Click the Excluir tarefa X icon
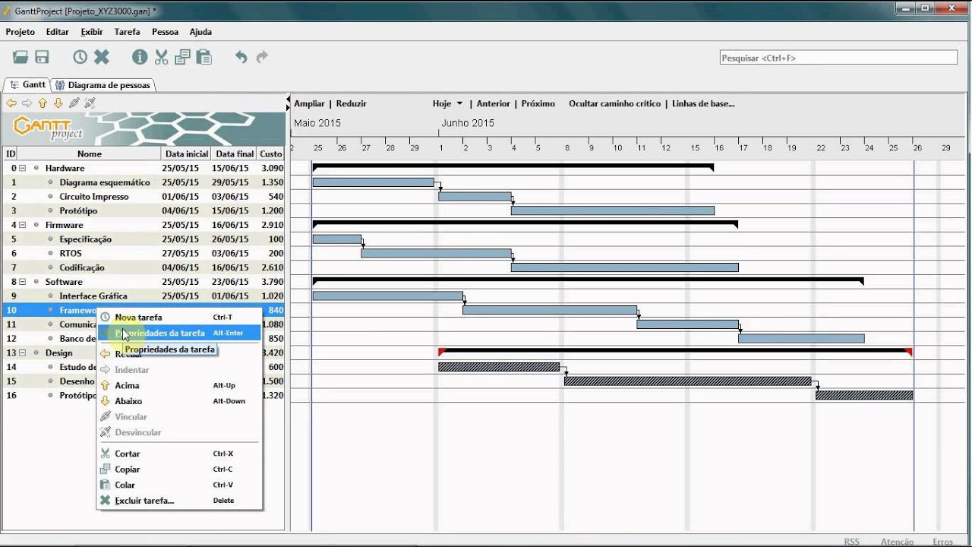The image size is (972, 547). (105, 501)
